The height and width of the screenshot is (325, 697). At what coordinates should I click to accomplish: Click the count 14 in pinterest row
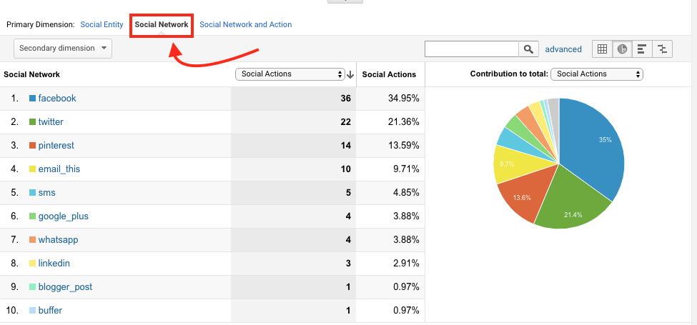pyautogui.click(x=346, y=146)
